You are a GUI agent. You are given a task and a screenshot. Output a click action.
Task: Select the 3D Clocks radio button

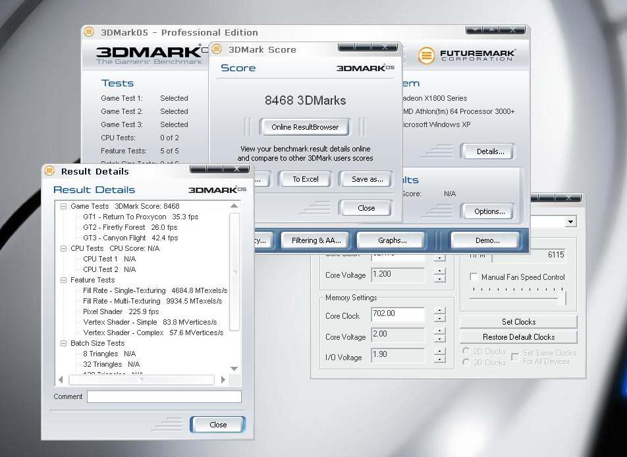[466, 362]
